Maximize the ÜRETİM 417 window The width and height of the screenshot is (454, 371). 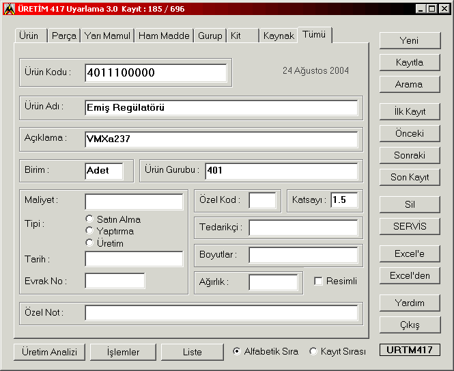point(431,9)
